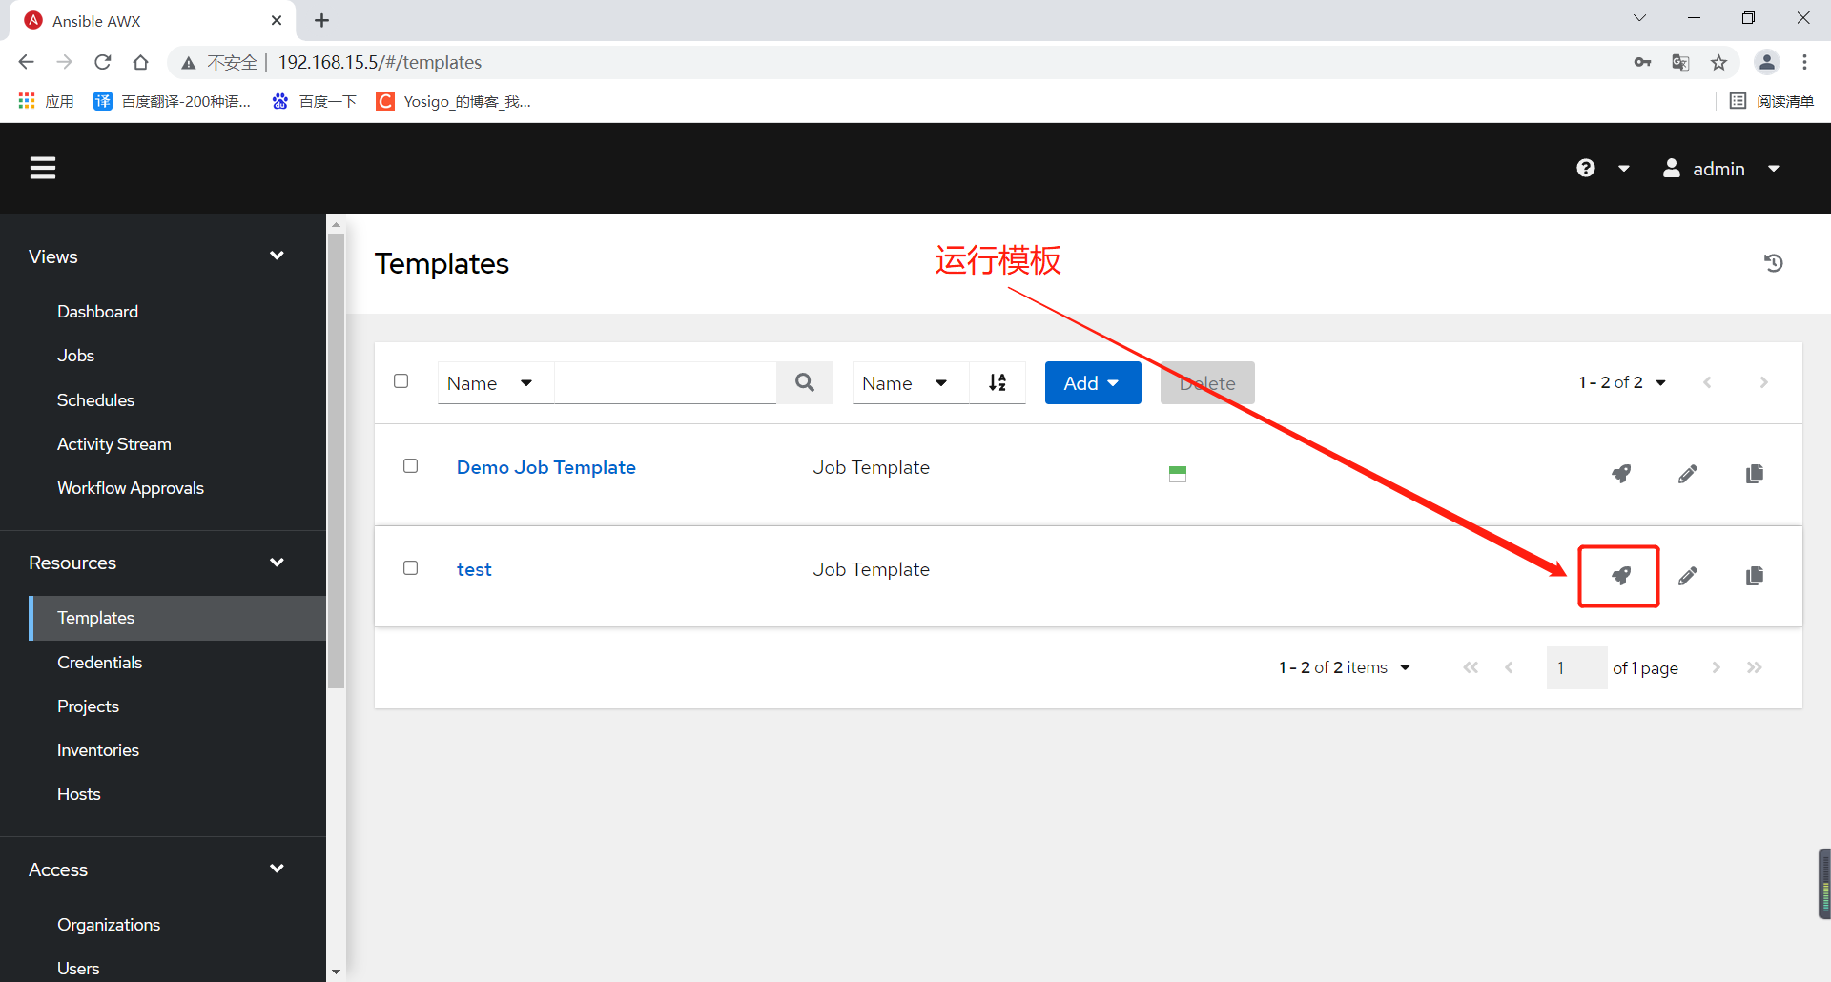1831x982 pixels.
Task: Click the page number input
Action: coord(1576,667)
